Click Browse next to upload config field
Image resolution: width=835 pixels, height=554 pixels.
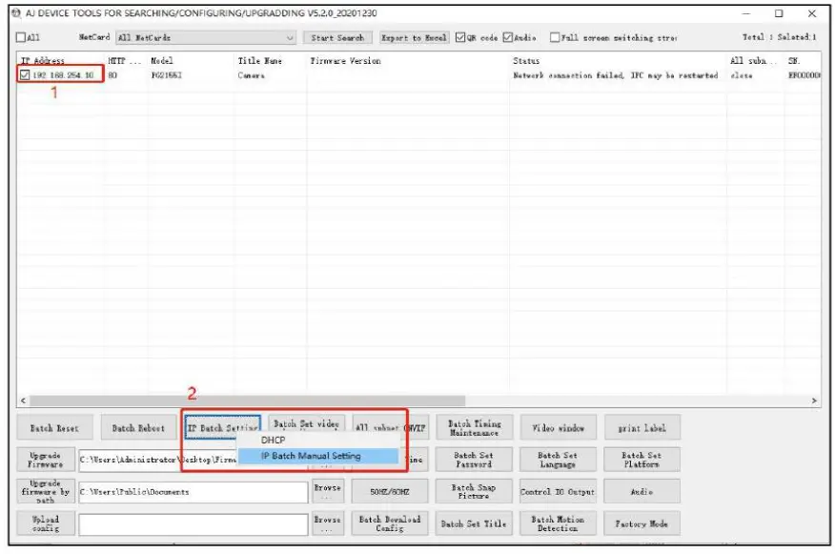click(x=328, y=523)
